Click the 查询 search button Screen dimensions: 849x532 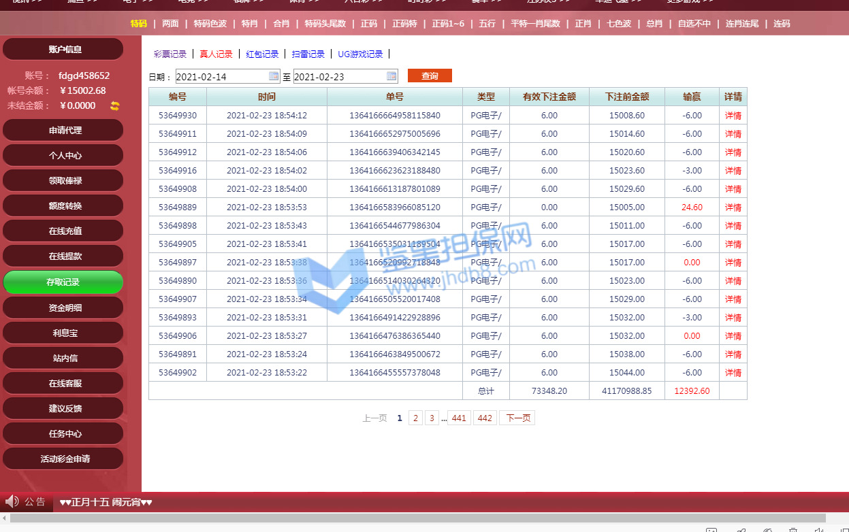pos(430,76)
